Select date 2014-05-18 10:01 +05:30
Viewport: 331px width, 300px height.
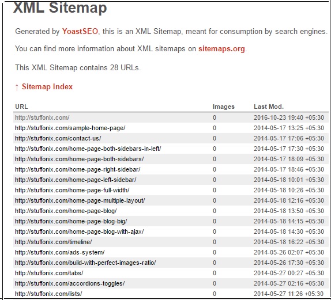click(289, 180)
